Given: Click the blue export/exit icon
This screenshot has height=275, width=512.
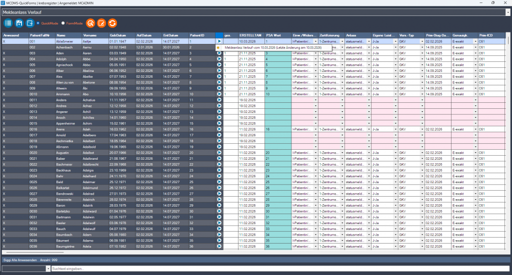Looking at the screenshot, I should coord(30,23).
